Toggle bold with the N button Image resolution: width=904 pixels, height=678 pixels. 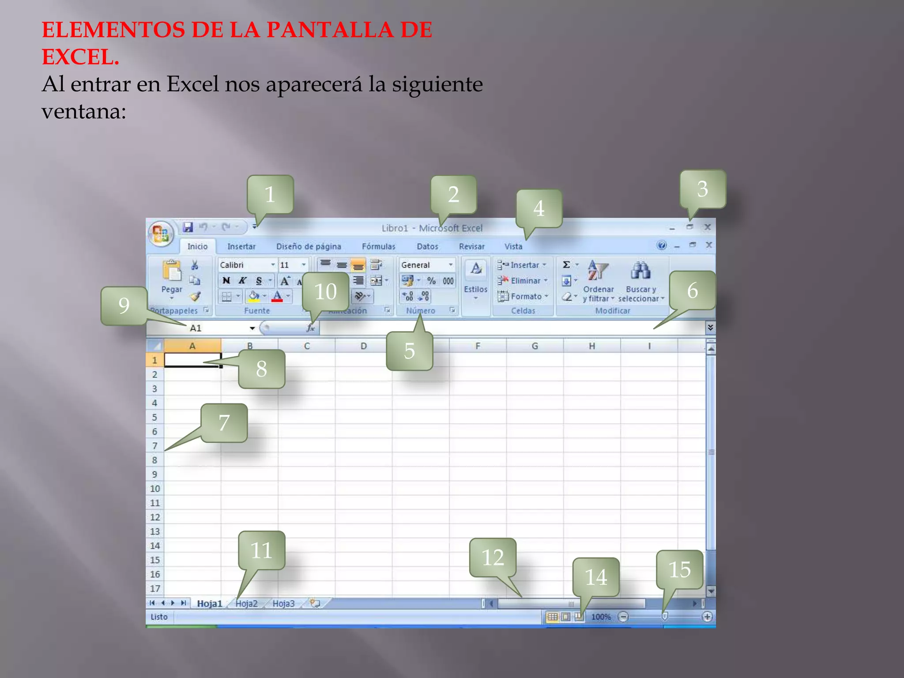point(226,281)
